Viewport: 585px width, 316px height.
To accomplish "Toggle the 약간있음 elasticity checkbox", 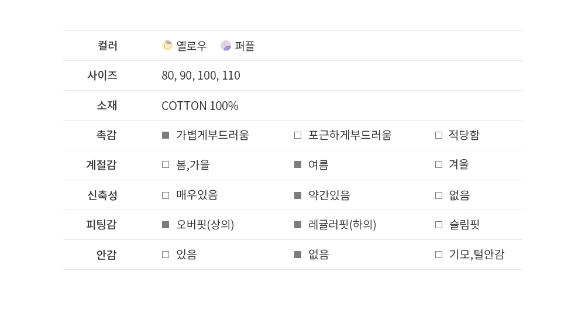I will pyautogui.click(x=298, y=195).
